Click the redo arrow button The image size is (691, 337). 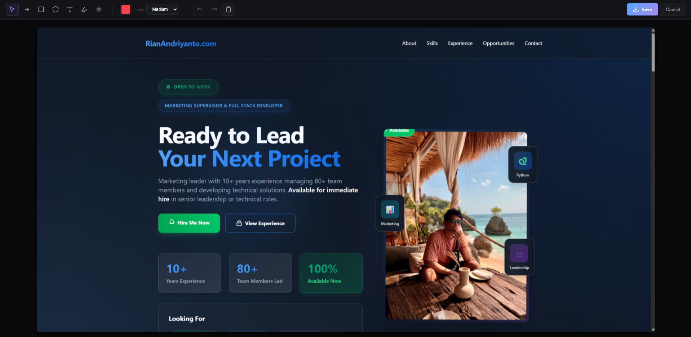coord(214,9)
